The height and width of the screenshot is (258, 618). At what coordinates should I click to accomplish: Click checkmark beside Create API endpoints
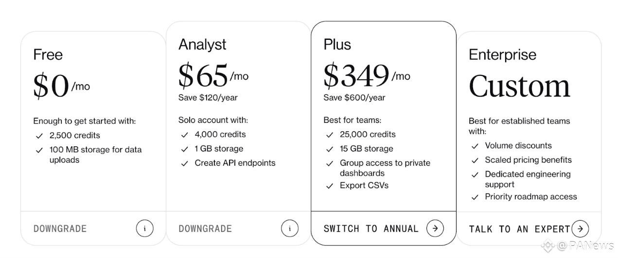coord(184,164)
